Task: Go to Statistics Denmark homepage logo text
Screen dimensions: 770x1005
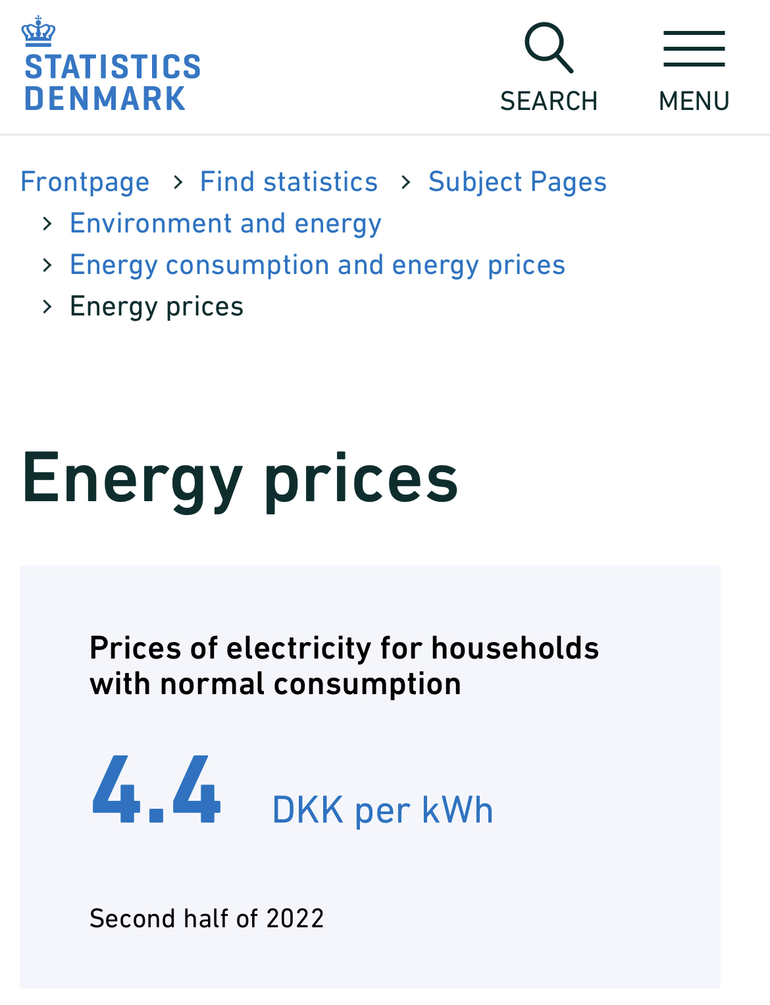Action: tap(113, 83)
